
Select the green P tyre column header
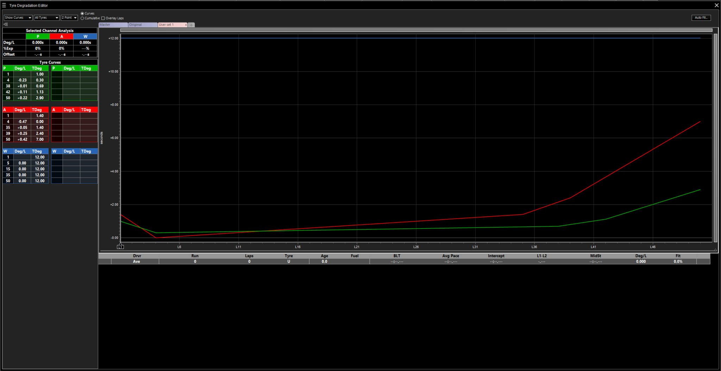[38, 37]
